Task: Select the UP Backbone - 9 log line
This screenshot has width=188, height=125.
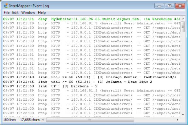Action: point(92,86)
